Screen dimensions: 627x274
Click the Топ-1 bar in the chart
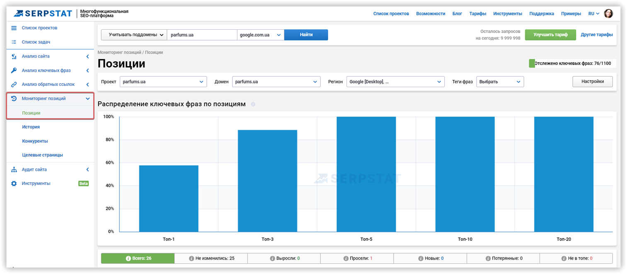pyautogui.click(x=169, y=198)
